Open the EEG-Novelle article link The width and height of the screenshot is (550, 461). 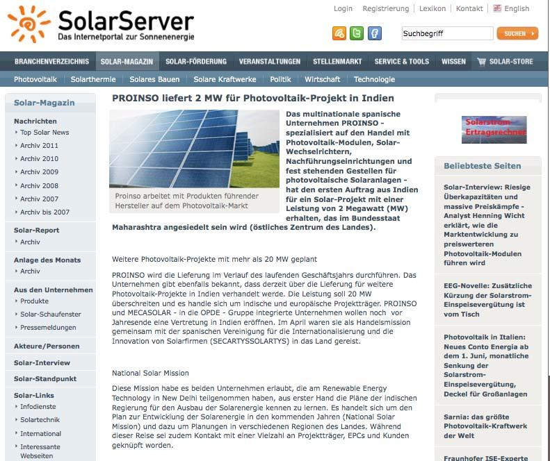coord(487,300)
